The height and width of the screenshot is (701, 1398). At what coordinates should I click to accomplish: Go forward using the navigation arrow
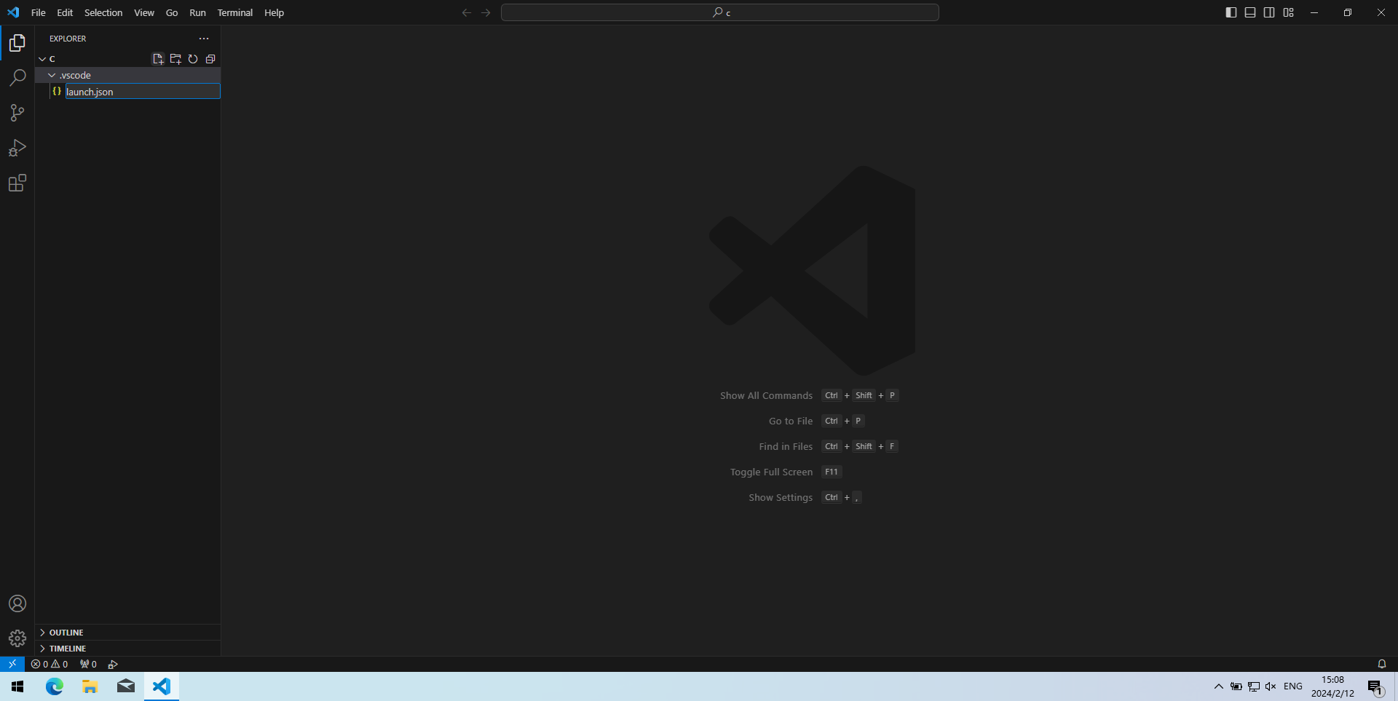[486, 12]
